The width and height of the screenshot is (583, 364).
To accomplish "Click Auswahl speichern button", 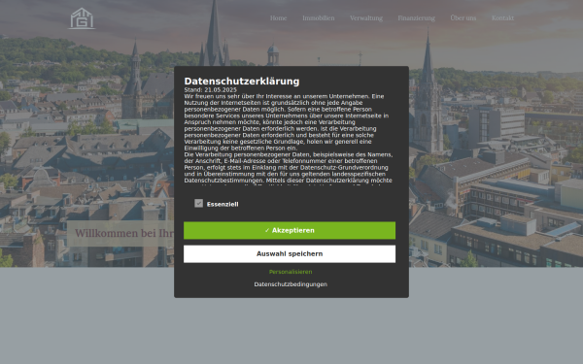I will coord(290,253).
